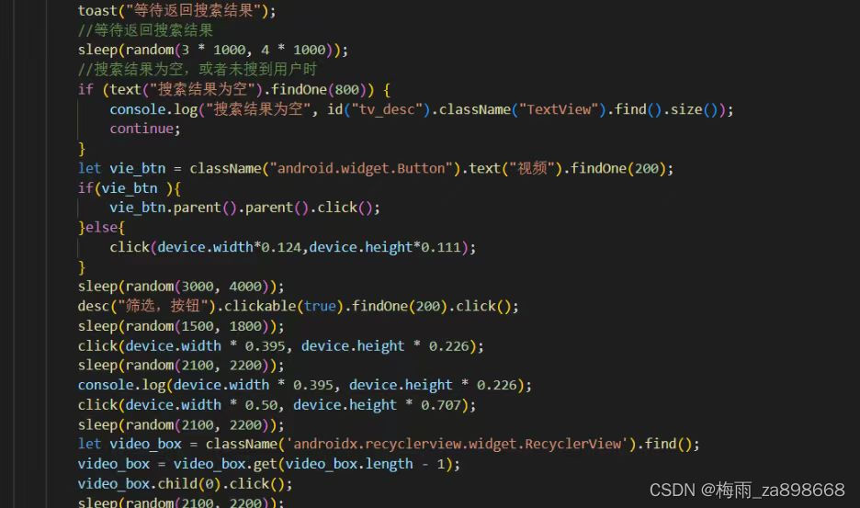Click the video_box.child(0).click() line
Viewport: 860px width, 508px height.
point(185,484)
